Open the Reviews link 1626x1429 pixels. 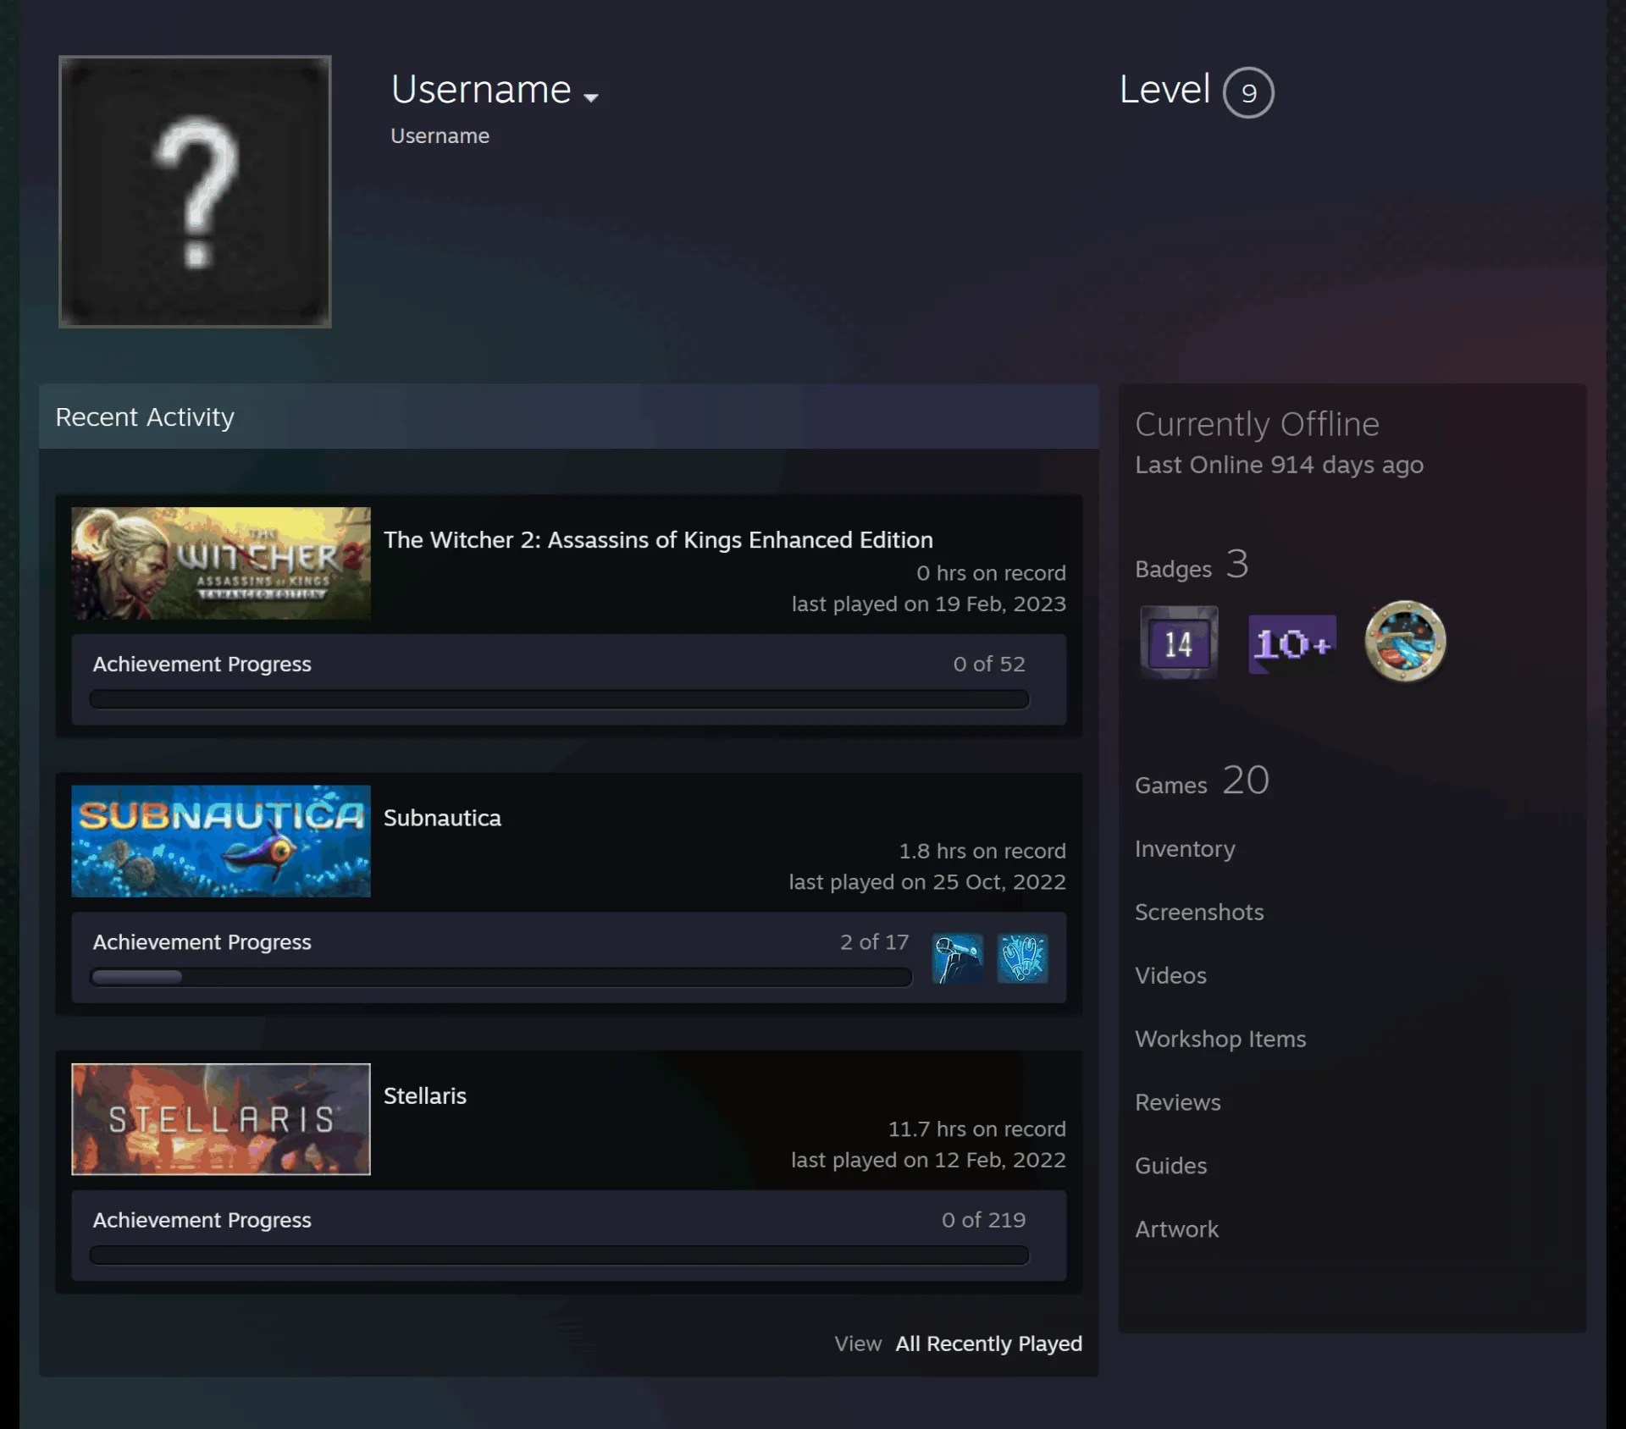pos(1178,1103)
